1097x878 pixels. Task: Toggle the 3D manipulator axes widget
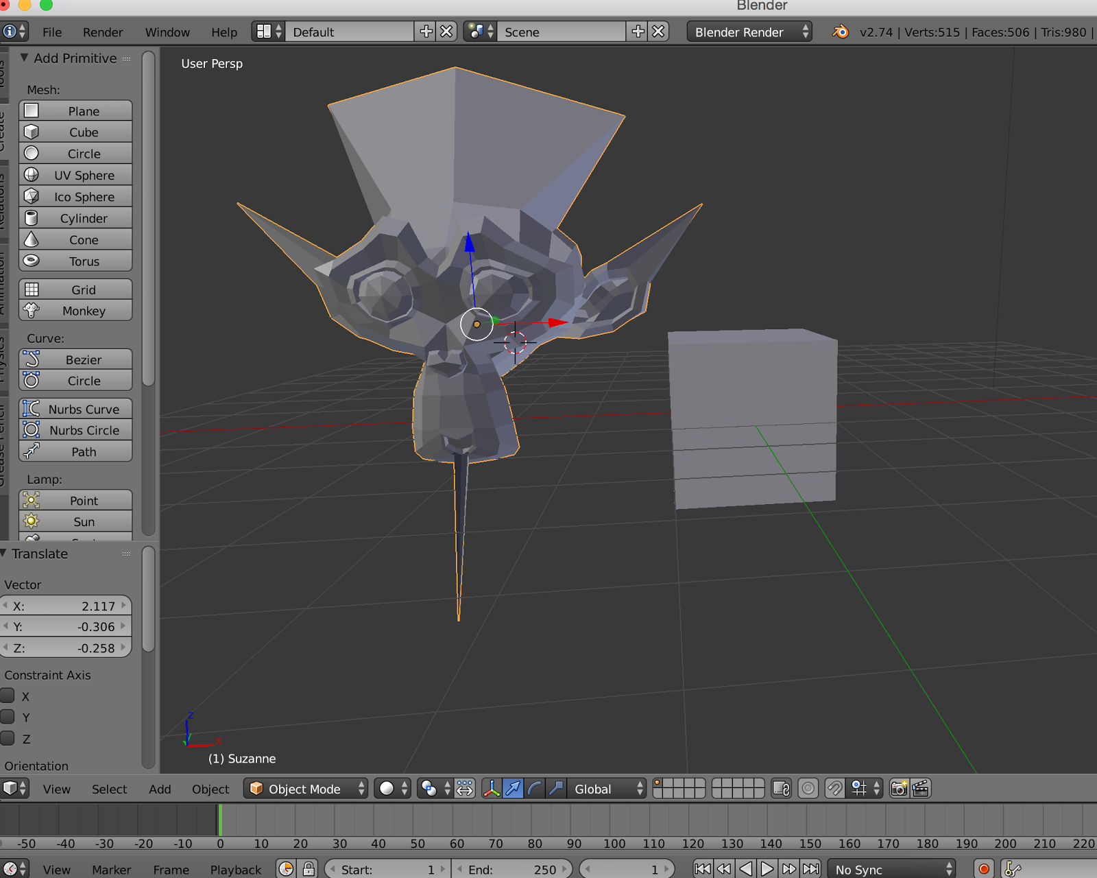(x=492, y=789)
